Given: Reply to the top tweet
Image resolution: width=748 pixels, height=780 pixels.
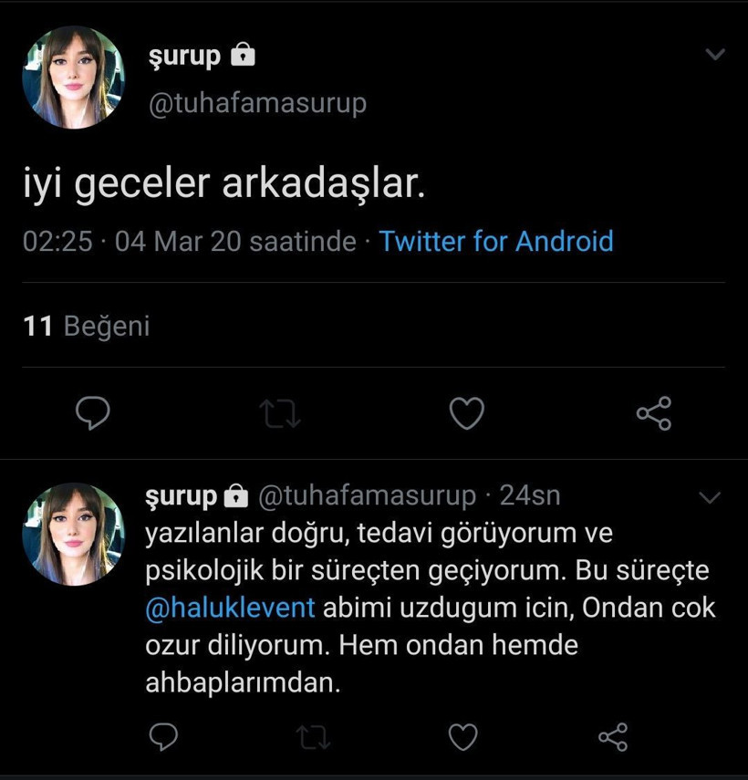Looking at the screenshot, I should 92,413.
